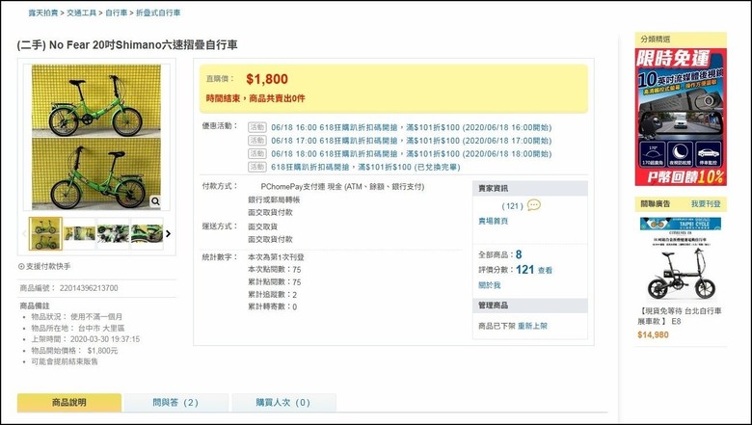The image size is (752, 425).
Task: Click 活動 tag on the 已兌換完畢 row
Action: 257,168
